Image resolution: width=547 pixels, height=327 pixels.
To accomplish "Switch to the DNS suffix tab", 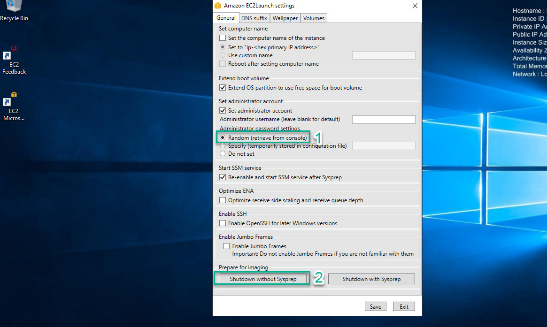I will (254, 18).
